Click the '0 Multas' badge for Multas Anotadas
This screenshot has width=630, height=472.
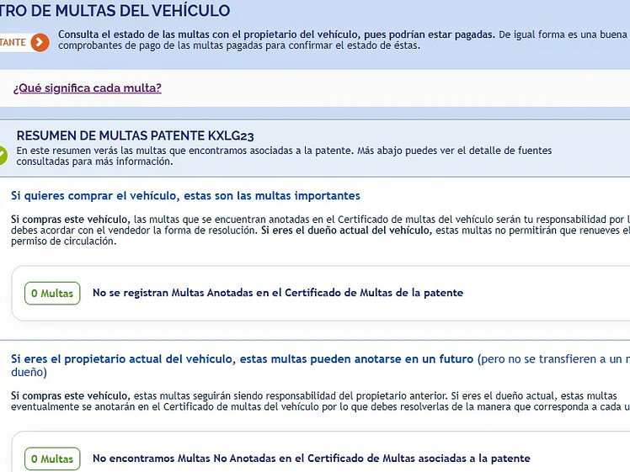pyautogui.click(x=52, y=294)
